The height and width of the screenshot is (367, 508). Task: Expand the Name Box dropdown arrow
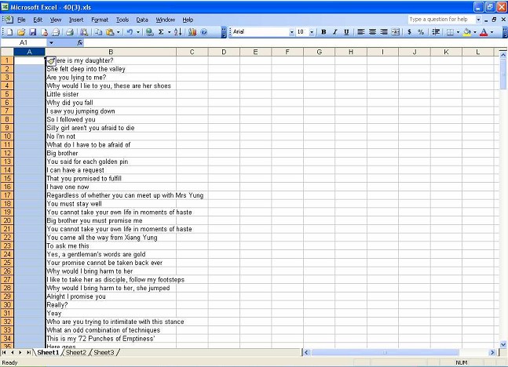click(x=51, y=42)
